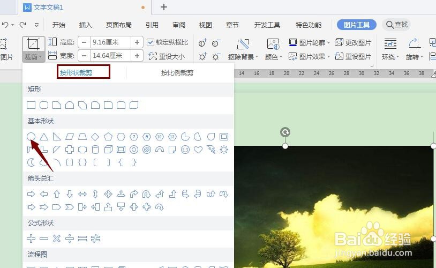Open the 图片效果 dropdown

point(309,56)
